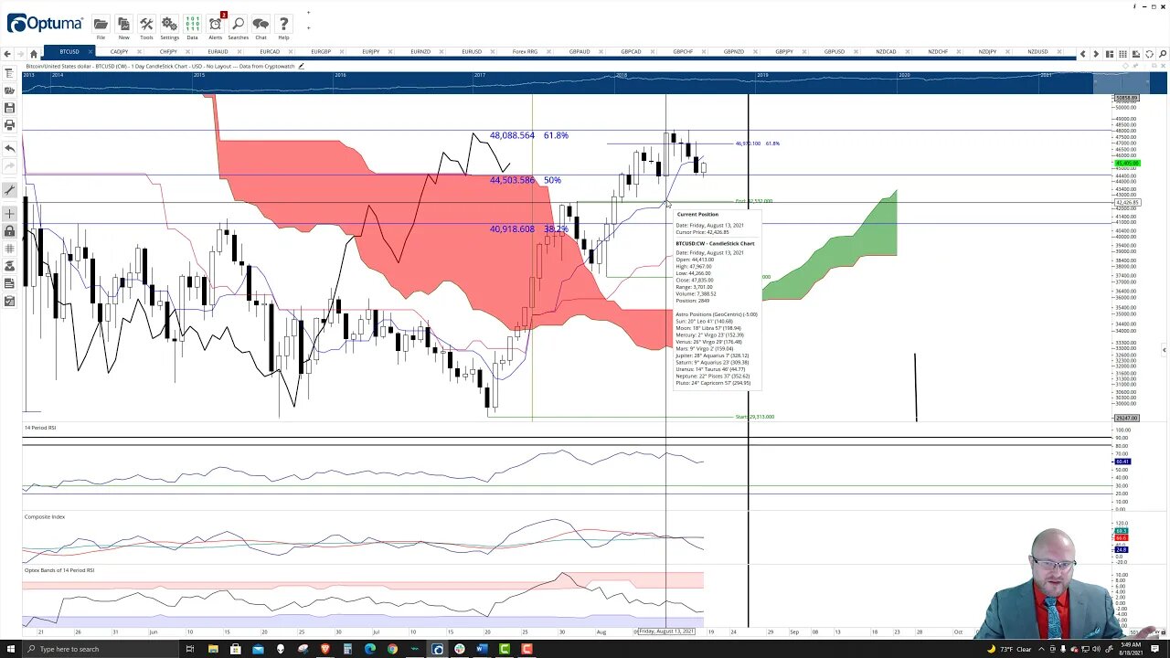Image resolution: width=1170 pixels, height=658 pixels.
Task: Click the New chart icon
Action: 123,24
